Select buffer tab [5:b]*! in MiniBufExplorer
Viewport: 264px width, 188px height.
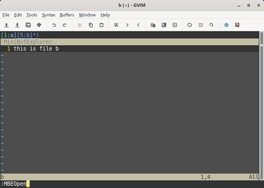point(28,35)
